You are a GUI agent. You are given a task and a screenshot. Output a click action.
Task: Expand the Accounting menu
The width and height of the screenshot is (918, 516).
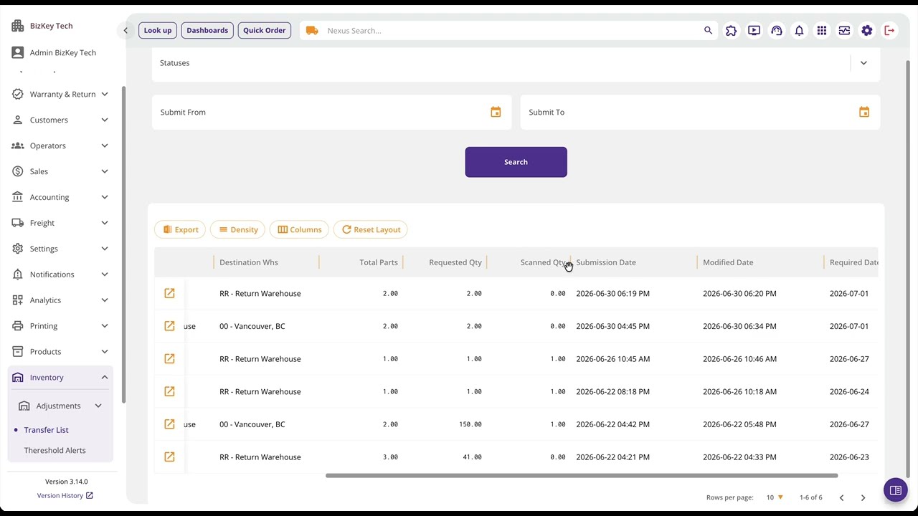60,197
